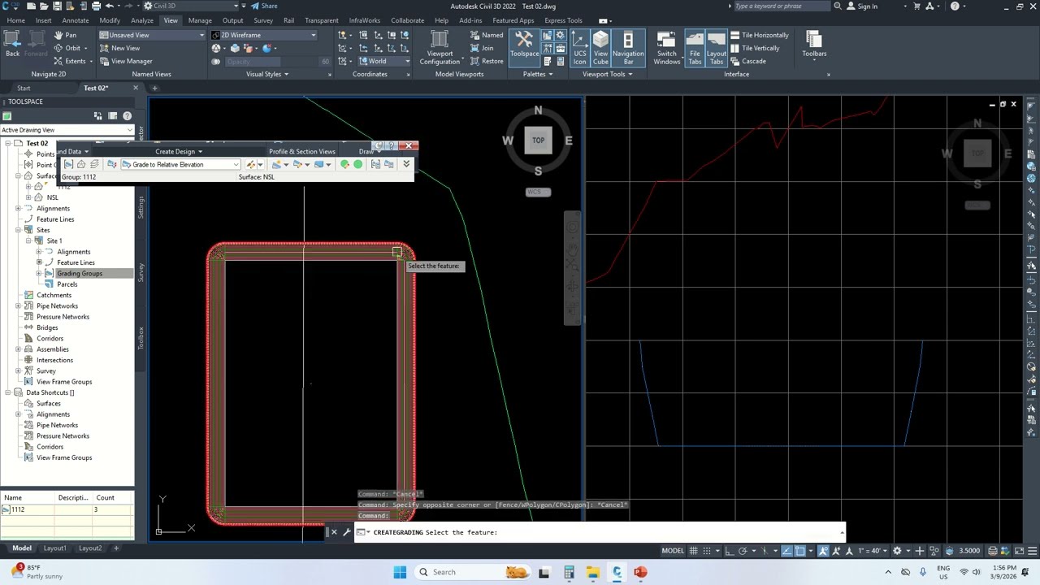Select the Pipe Networks node in Prospector
This screenshot has height=585, width=1040.
click(x=57, y=305)
